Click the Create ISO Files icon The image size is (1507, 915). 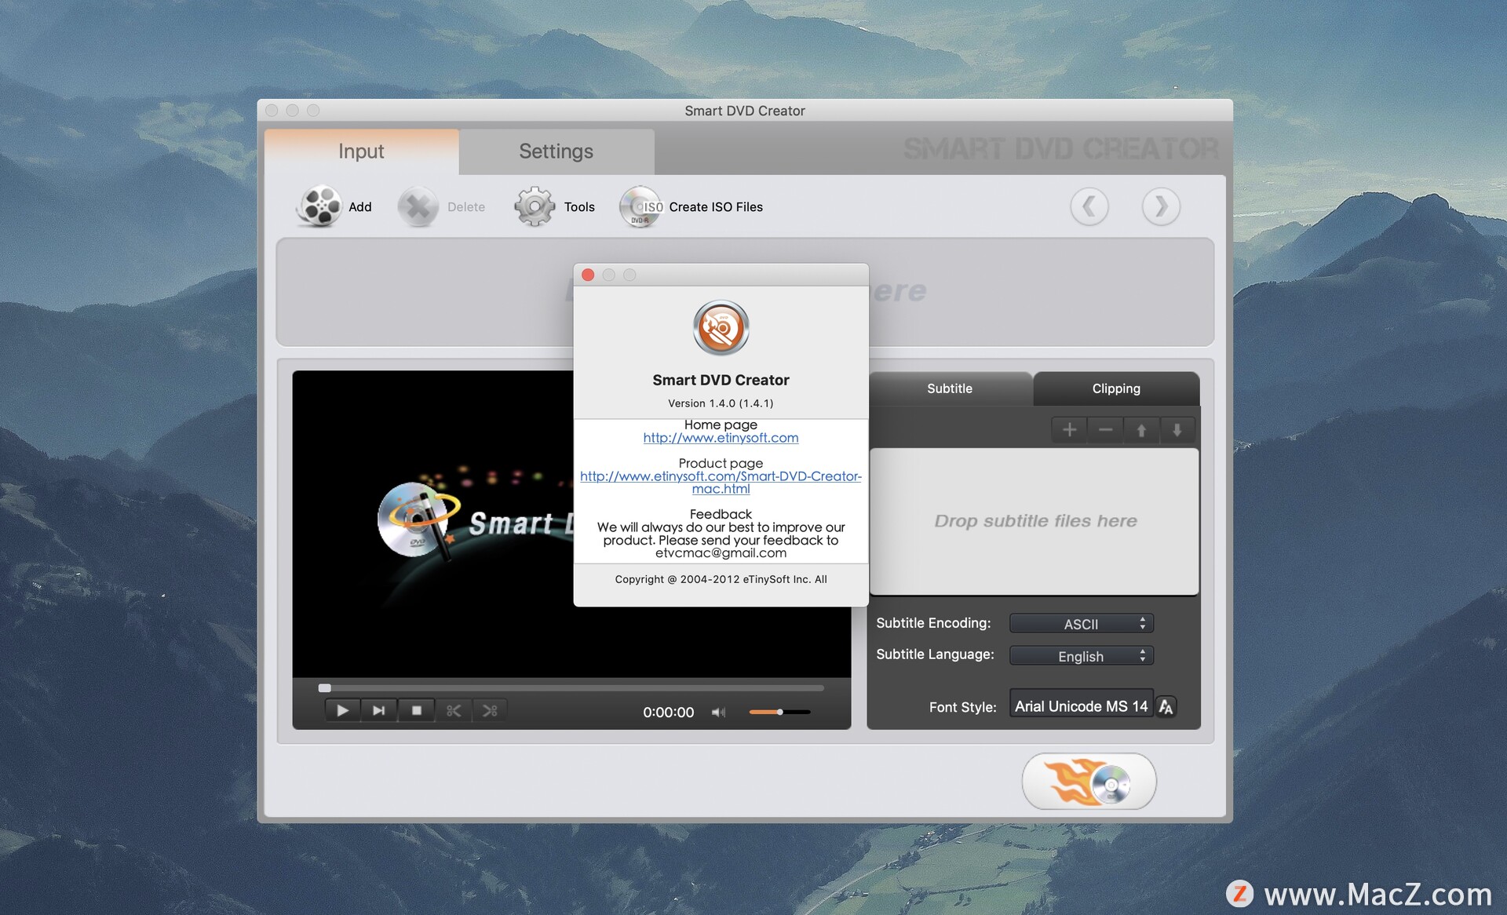coord(637,206)
